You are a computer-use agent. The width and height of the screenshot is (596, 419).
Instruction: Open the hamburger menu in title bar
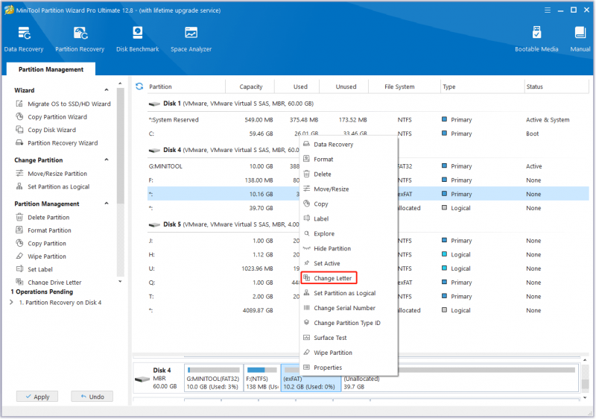[x=548, y=10]
